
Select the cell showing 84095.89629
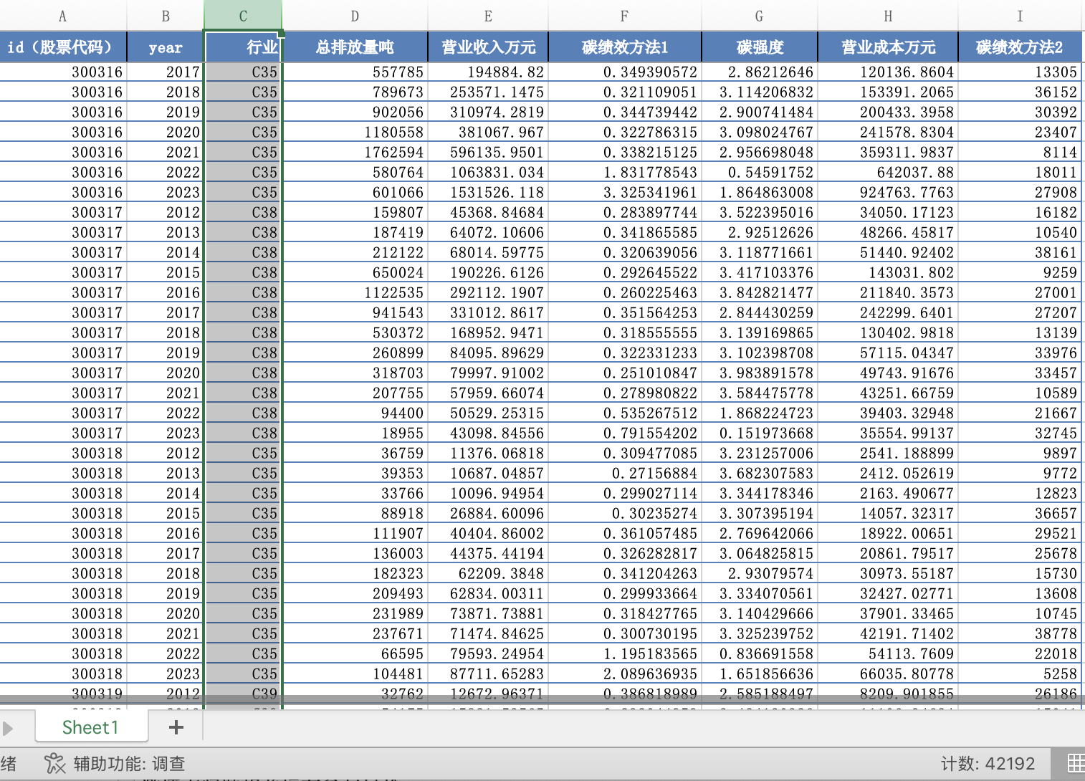pos(488,353)
